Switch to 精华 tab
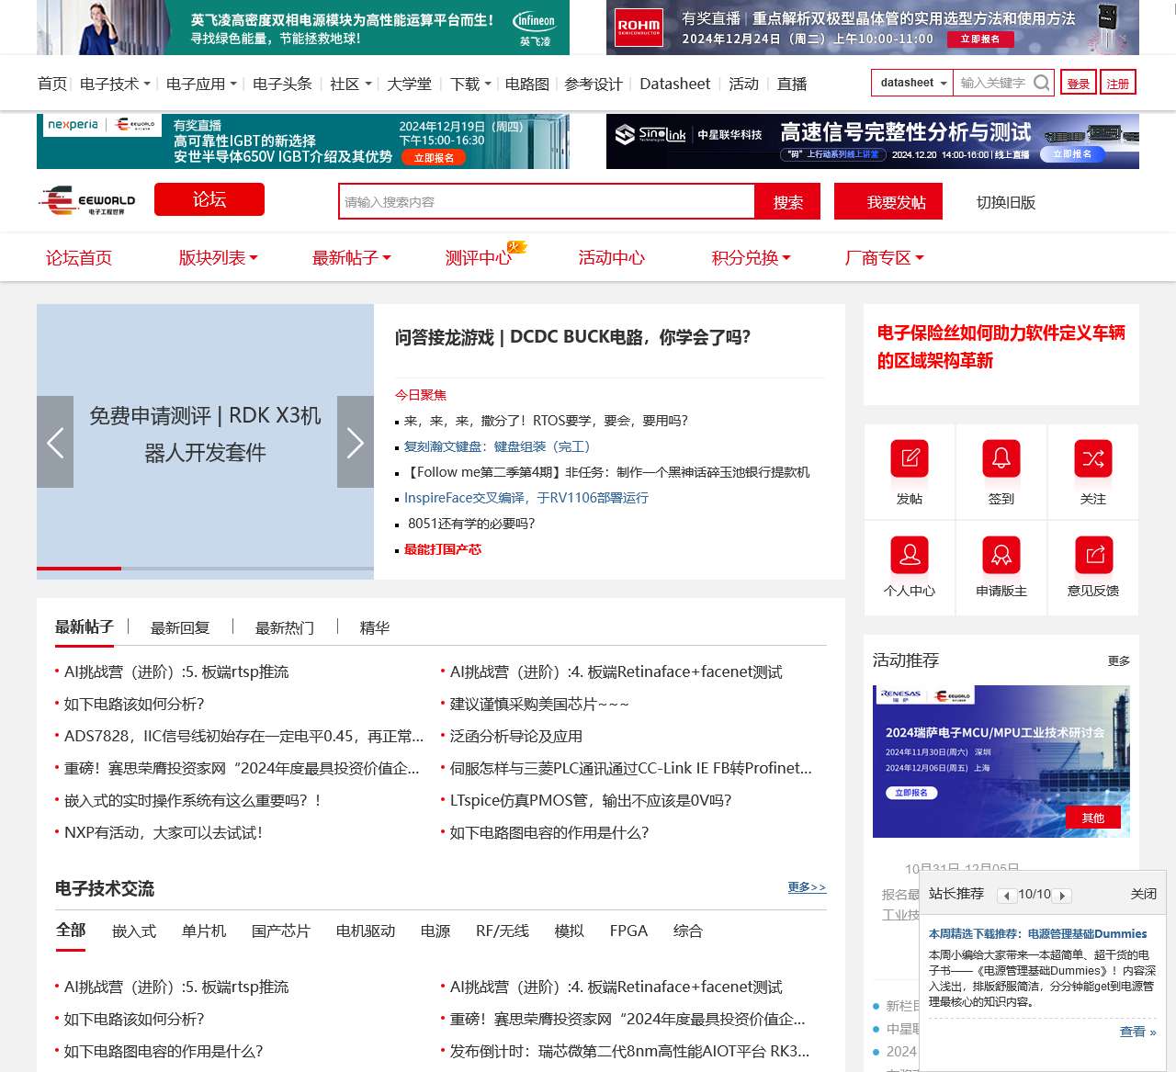Screen dimensions: 1176x1072 [x=375, y=627]
